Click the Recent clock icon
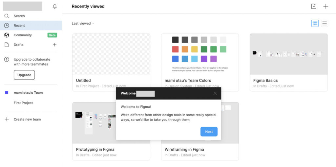 coord(7,26)
